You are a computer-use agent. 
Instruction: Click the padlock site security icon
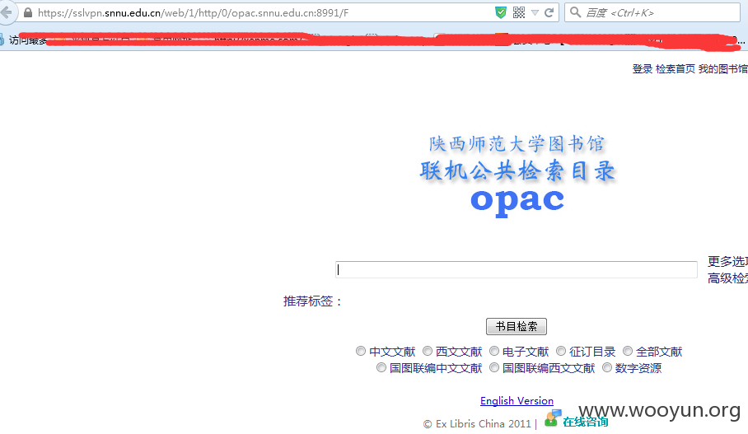[x=28, y=13]
